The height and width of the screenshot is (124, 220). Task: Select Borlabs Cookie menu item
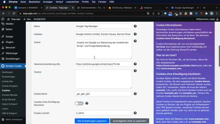13,66
